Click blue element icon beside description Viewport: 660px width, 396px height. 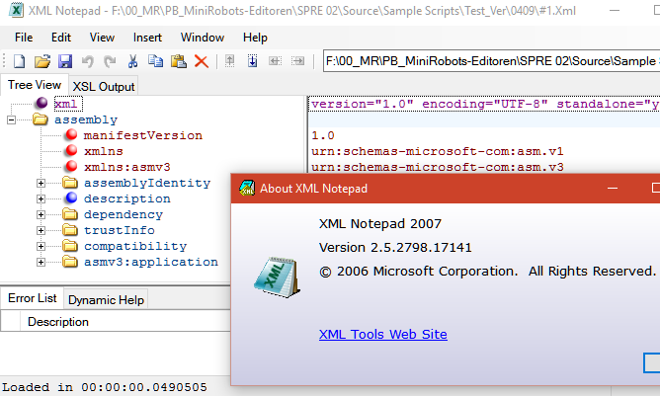[x=71, y=198]
